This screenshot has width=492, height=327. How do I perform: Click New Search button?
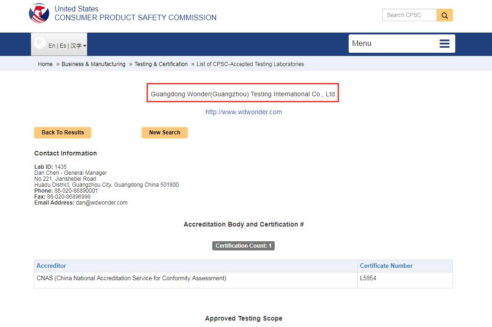click(165, 133)
